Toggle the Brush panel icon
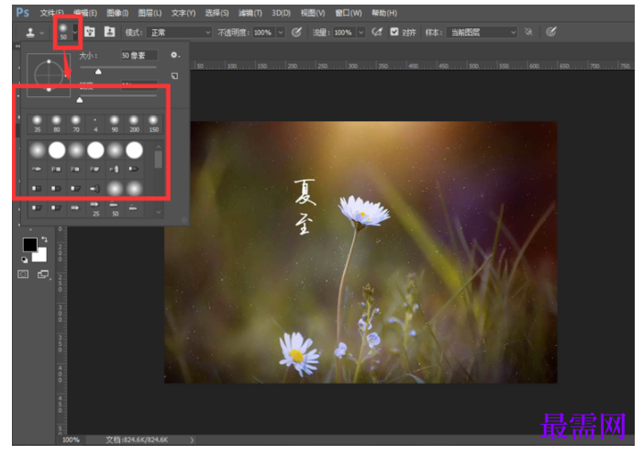643x455 pixels. [89, 31]
